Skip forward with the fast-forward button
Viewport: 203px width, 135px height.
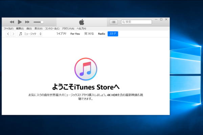27,22
